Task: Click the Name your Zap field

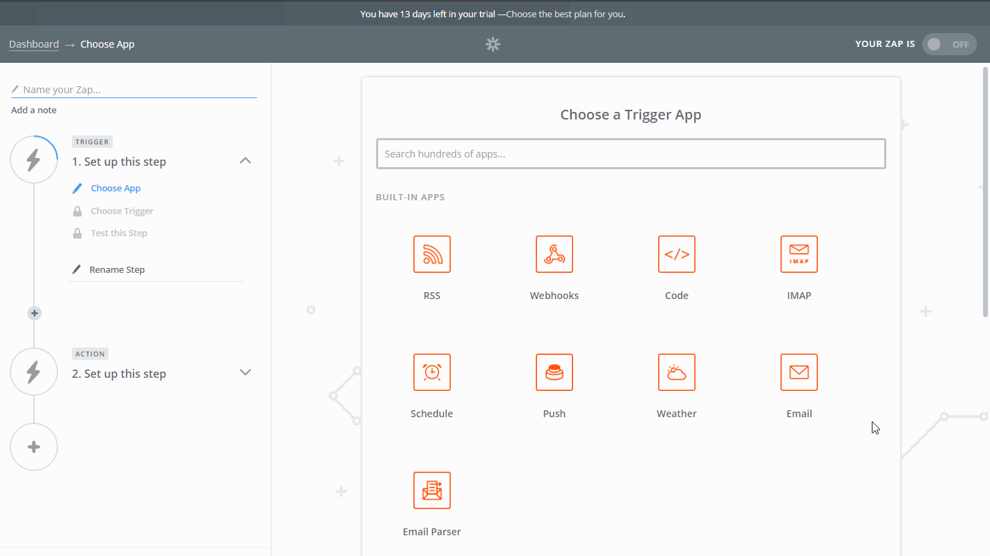Action: (x=134, y=90)
